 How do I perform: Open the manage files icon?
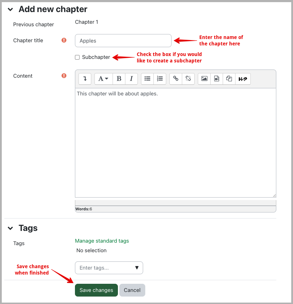point(229,79)
